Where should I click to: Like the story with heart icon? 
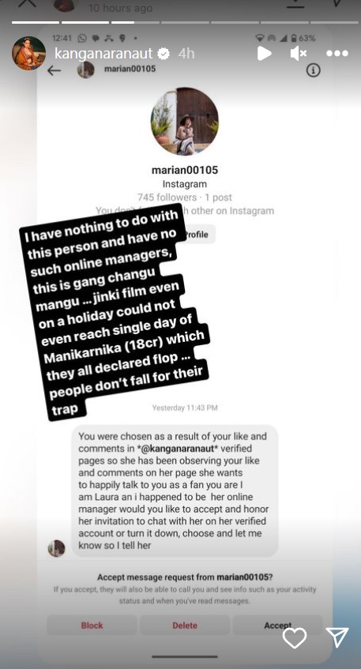(x=295, y=638)
